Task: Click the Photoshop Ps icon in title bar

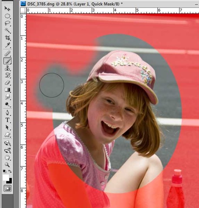Action: (x=23, y=4)
